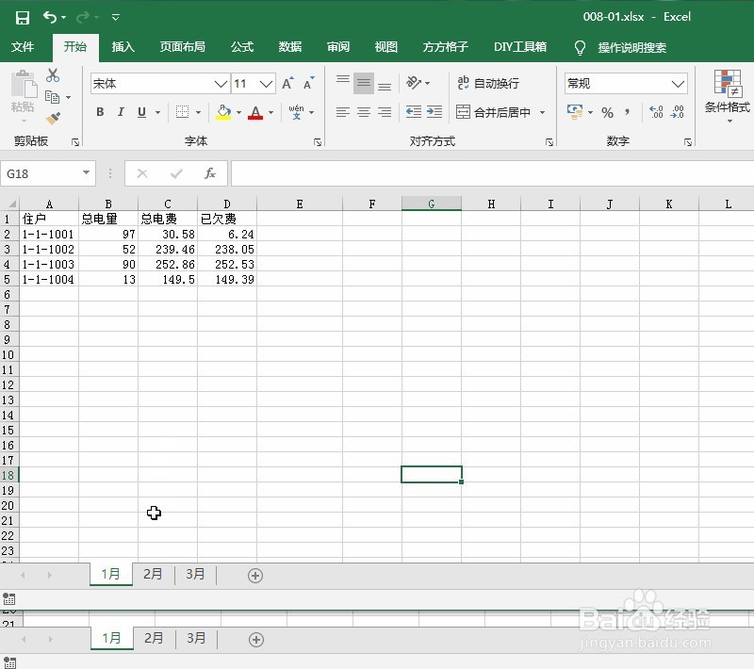Open the font name 宋体 dropdown
Image resolution: width=754 pixels, height=669 pixels.
click(221, 84)
